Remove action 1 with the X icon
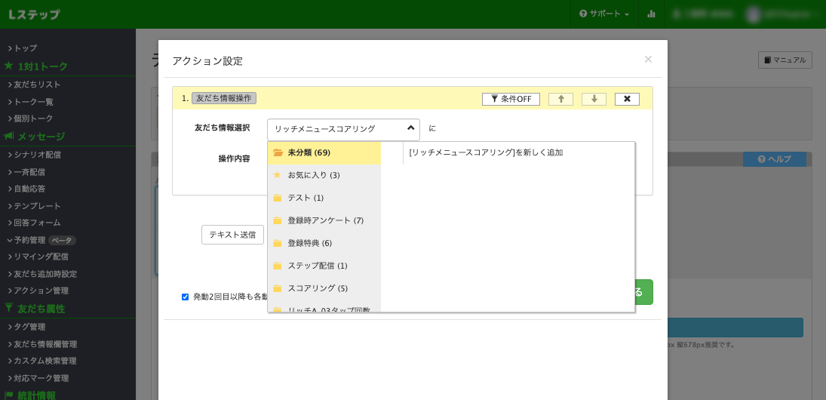The height and width of the screenshot is (400, 826). [627, 99]
